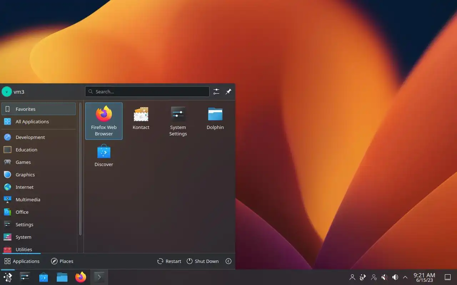Click the Restart button
The image size is (457, 285).
pos(169,261)
